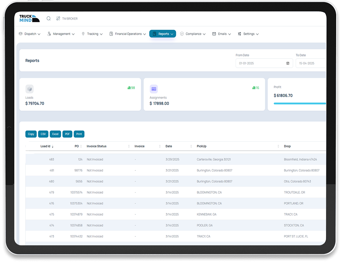This screenshot has height=262, width=341.
Task: Click the Financial Operations receipt icon
Action: (111, 34)
